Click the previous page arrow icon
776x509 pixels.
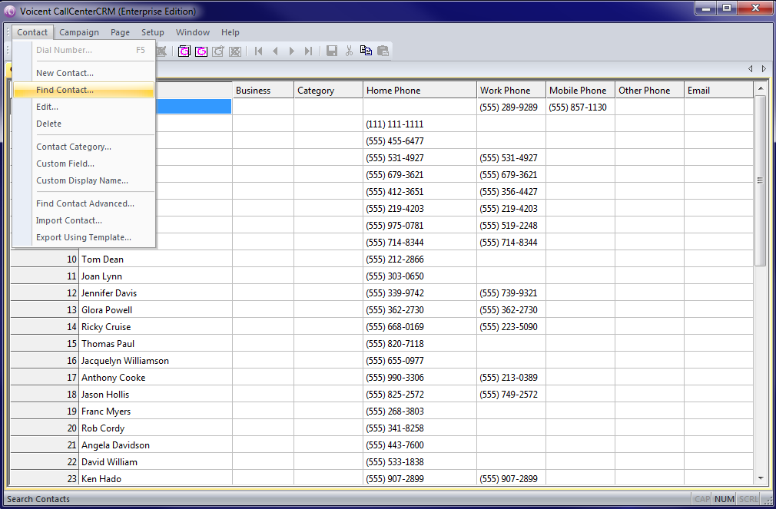pos(275,51)
